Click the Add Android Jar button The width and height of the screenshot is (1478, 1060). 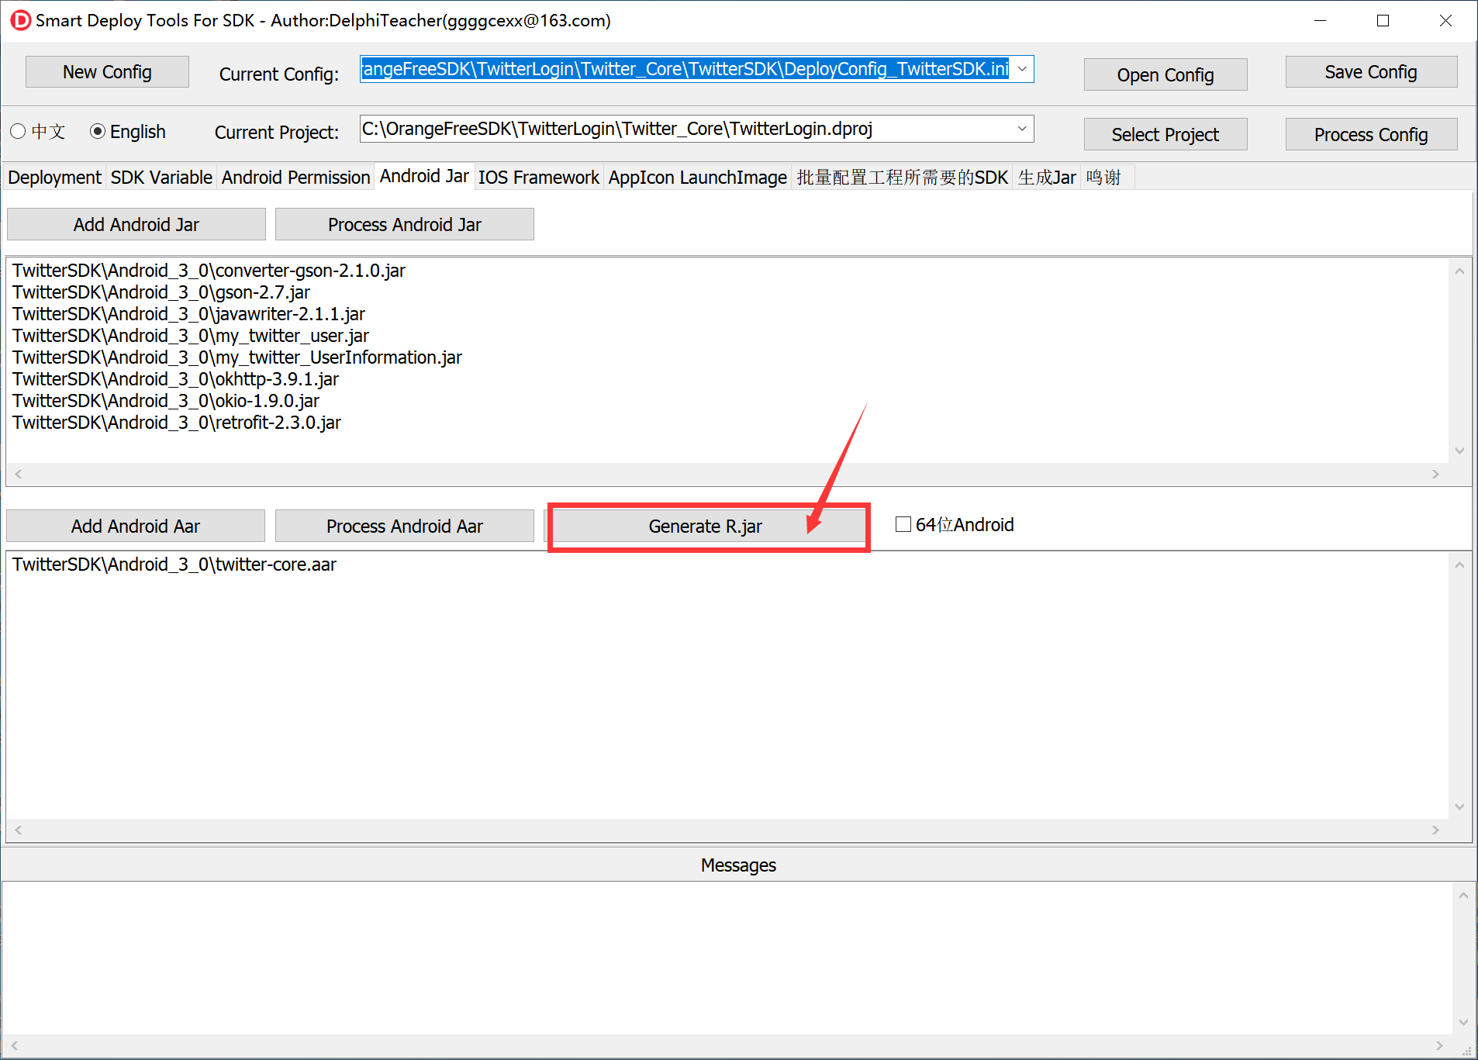(136, 225)
